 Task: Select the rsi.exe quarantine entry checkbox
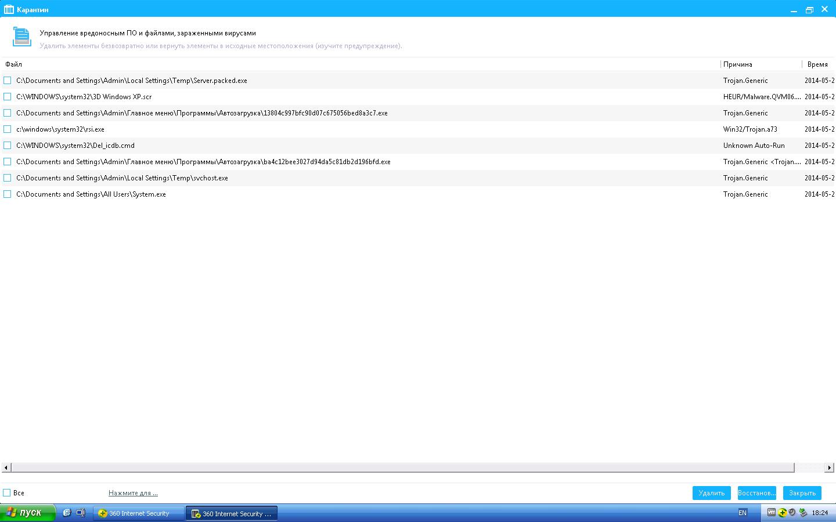[x=8, y=129]
